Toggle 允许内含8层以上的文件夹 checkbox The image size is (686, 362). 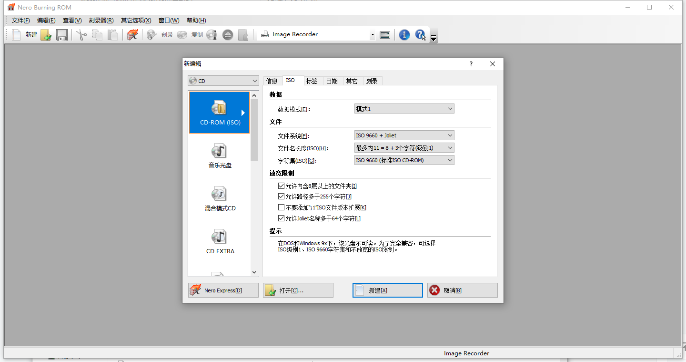pyautogui.click(x=281, y=186)
